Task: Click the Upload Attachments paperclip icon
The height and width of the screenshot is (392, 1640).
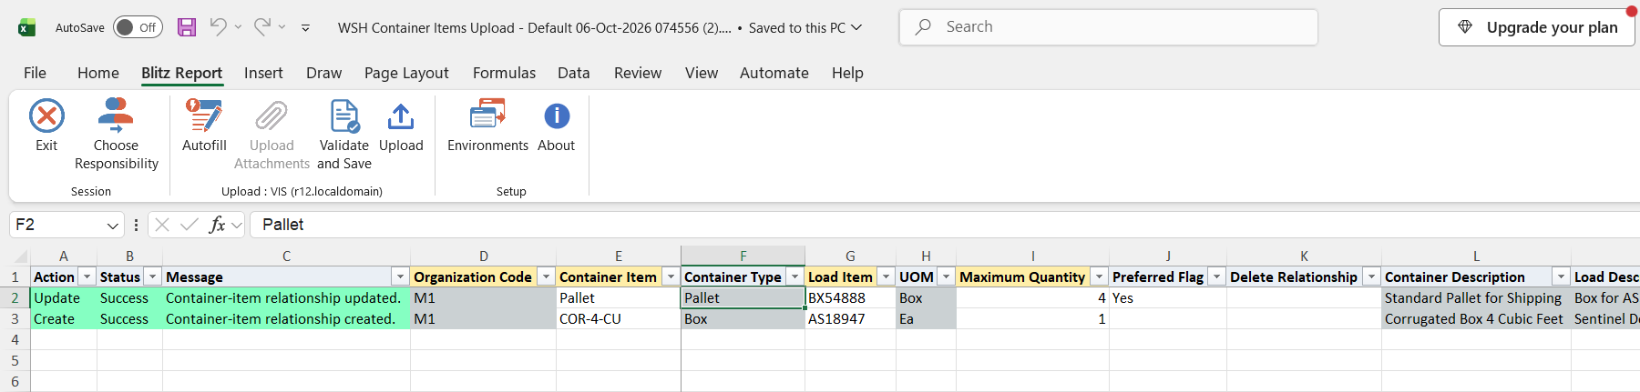Action: (x=272, y=116)
